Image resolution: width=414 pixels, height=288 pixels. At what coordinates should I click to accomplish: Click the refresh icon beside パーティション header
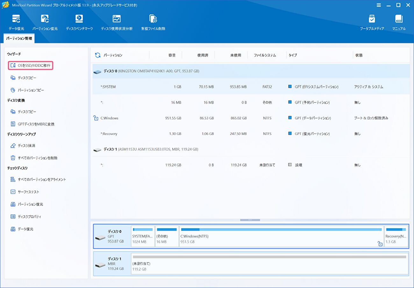pos(98,55)
